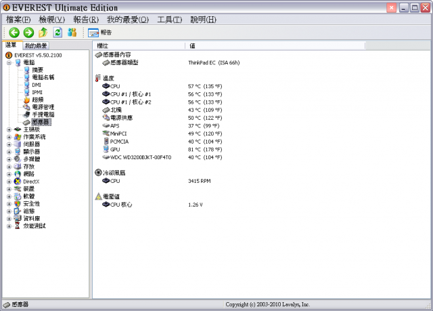Switch to the 我的最愛 tab in the sidebar
Viewport: 433px width, 311px height.
click(x=36, y=45)
